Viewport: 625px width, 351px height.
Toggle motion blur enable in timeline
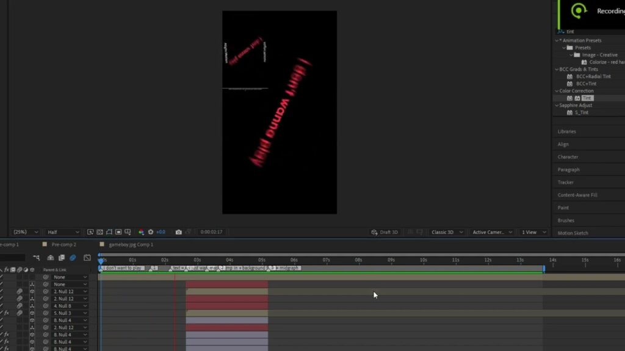point(73,258)
